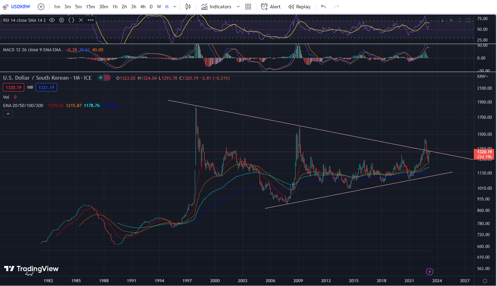Remove the RSI indicator
This screenshot has width=497, height=286.
click(81, 20)
